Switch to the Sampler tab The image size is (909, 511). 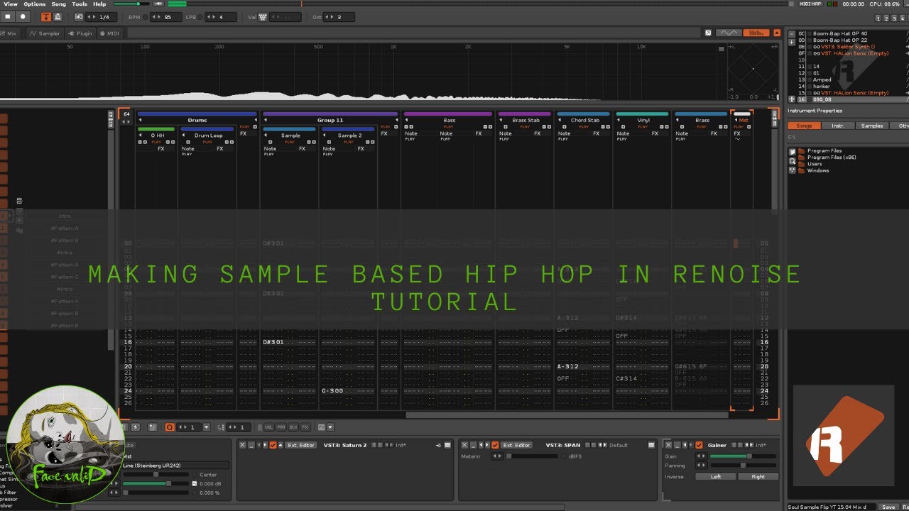pyautogui.click(x=44, y=33)
